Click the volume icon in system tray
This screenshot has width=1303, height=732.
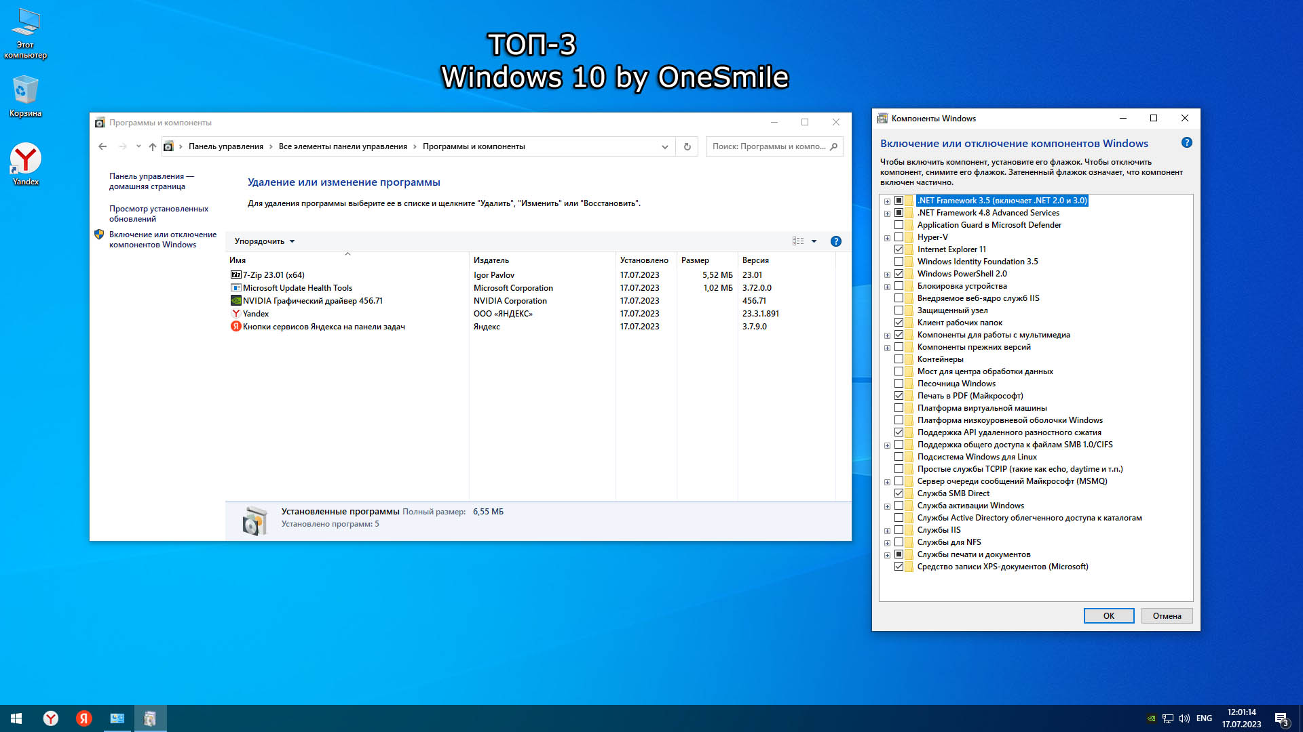point(1184,718)
